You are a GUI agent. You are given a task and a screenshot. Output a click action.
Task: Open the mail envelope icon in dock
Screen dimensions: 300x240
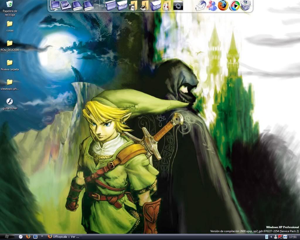click(x=201, y=5)
